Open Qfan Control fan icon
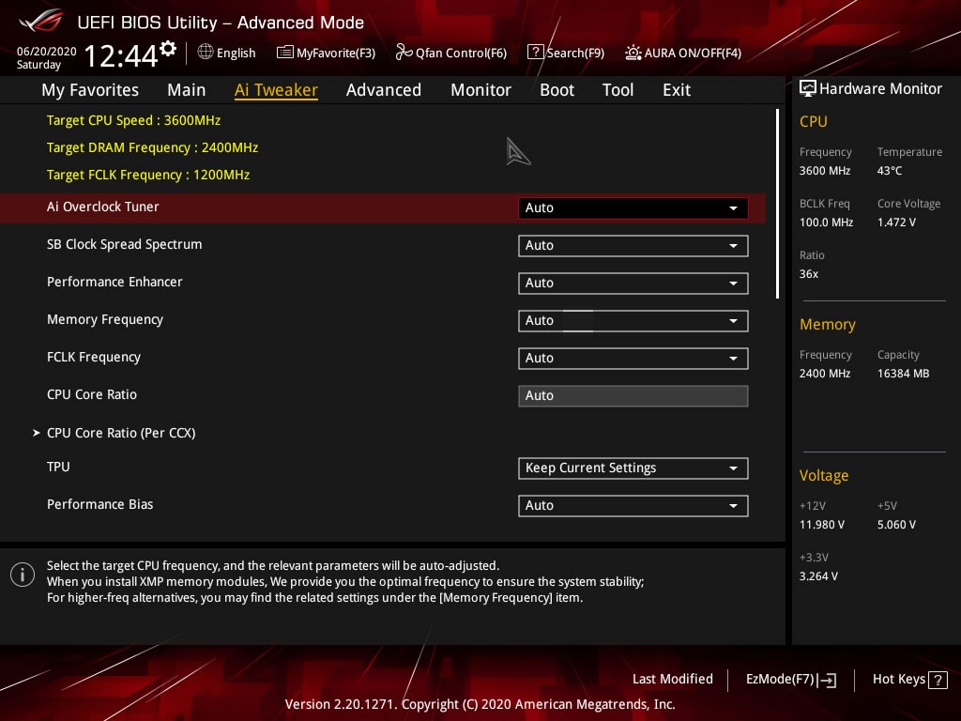 click(x=404, y=53)
